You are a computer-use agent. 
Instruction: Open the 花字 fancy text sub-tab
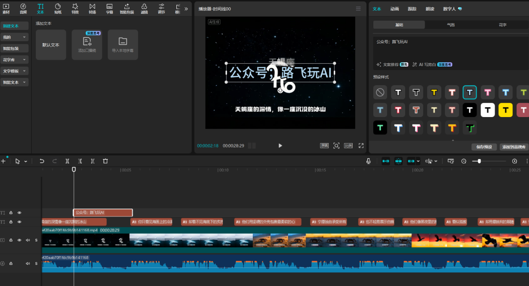point(502,24)
